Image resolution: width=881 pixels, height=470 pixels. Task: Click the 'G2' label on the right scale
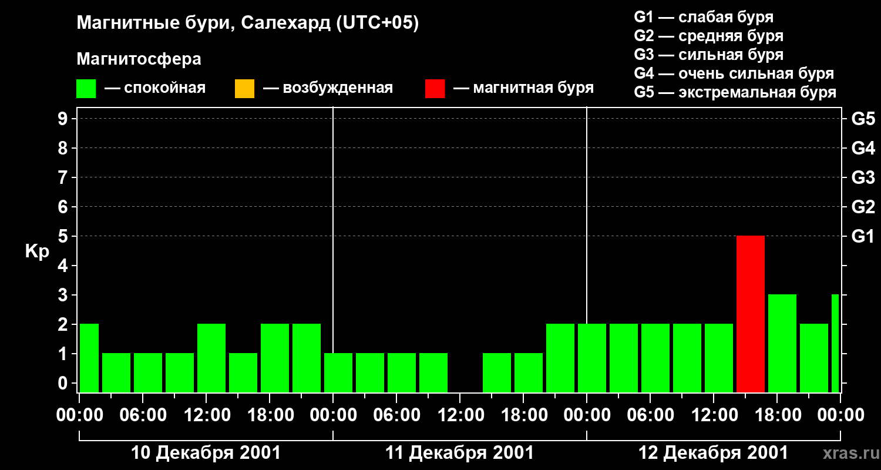pyautogui.click(x=863, y=207)
